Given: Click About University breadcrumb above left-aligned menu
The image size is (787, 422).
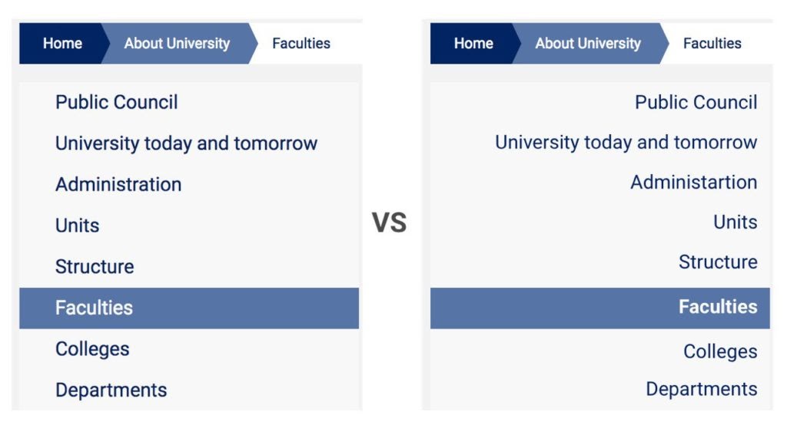Looking at the screenshot, I should (177, 44).
